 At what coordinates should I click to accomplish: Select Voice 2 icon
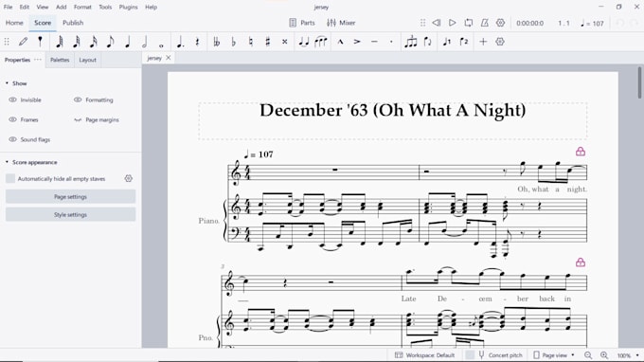tap(464, 42)
